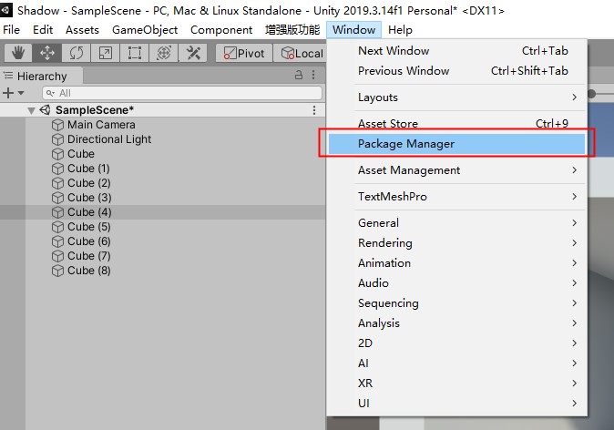Image resolution: width=614 pixels, height=430 pixels.
Task: Select the Rotate tool
Action: (76, 53)
